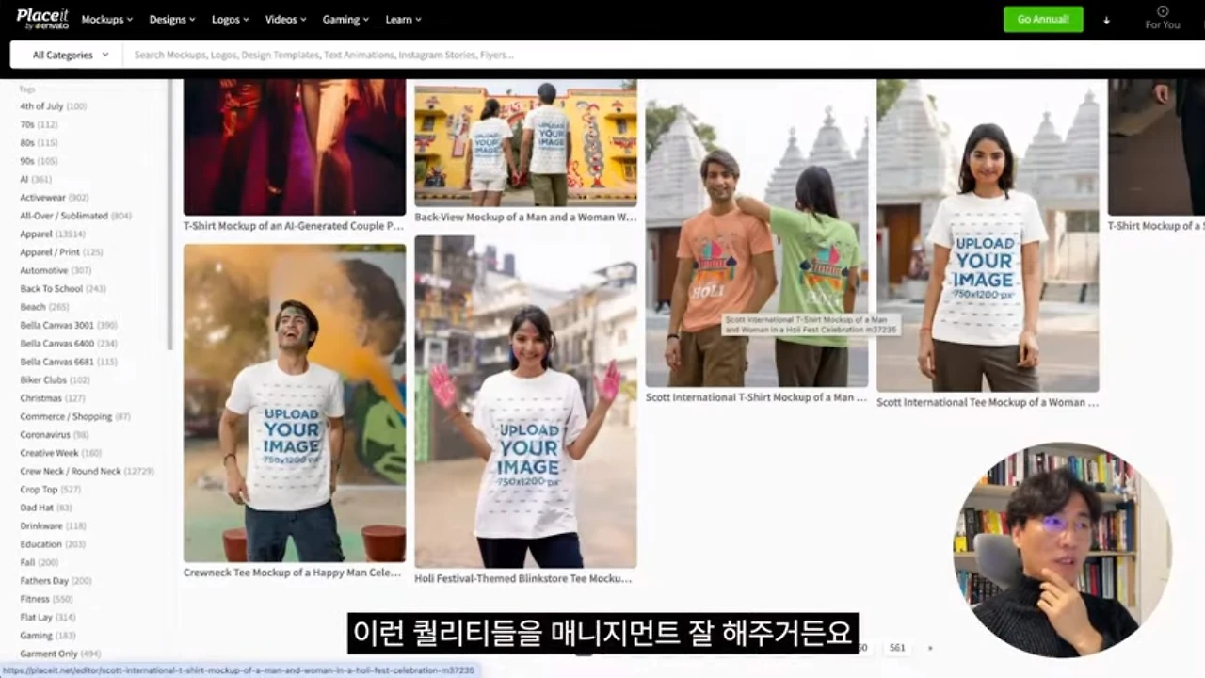
Task: Select the 80s tag
Action: coord(39,143)
